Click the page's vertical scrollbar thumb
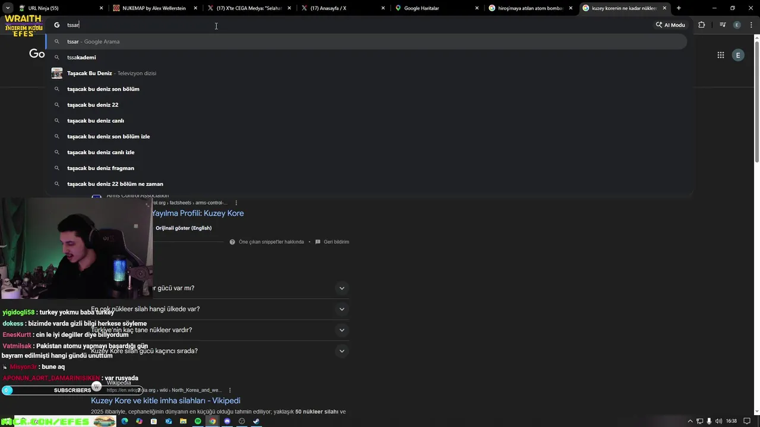This screenshot has height=427, width=760. coord(756,101)
